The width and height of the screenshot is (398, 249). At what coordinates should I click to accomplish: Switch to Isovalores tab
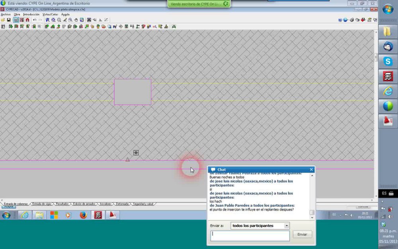pos(105,204)
